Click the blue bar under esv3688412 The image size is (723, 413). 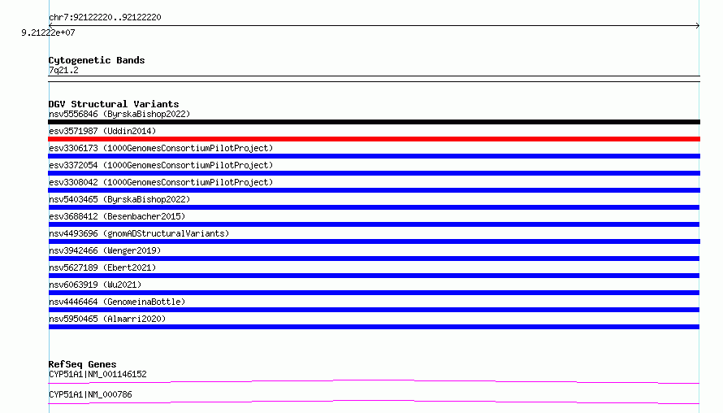[374, 224]
